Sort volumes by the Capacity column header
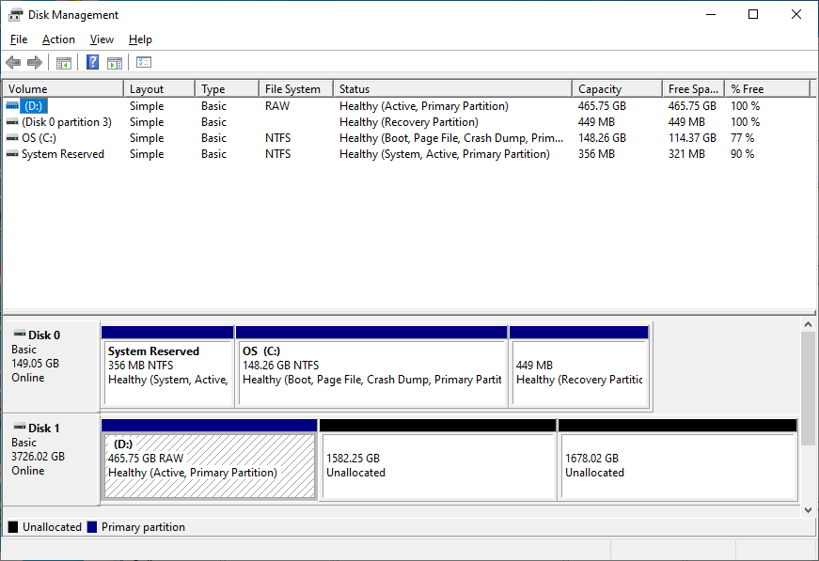 click(616, 87)
